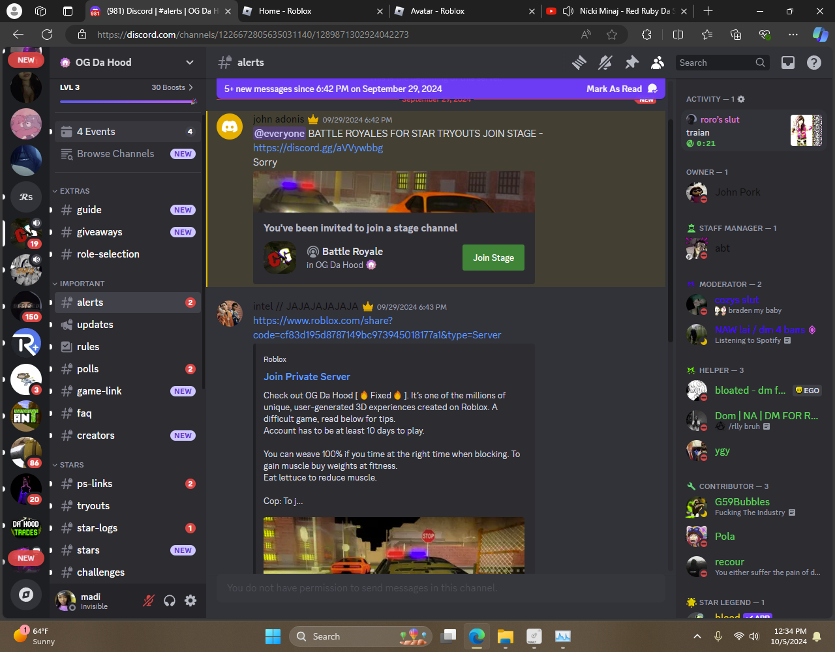Click Mark As Read button

click(622, 89)
